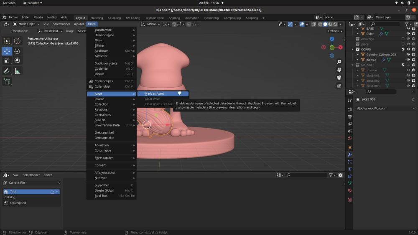Switch to the UV Editing workspace tab
This screenshot has width=418, height=235.
[133, 18]
